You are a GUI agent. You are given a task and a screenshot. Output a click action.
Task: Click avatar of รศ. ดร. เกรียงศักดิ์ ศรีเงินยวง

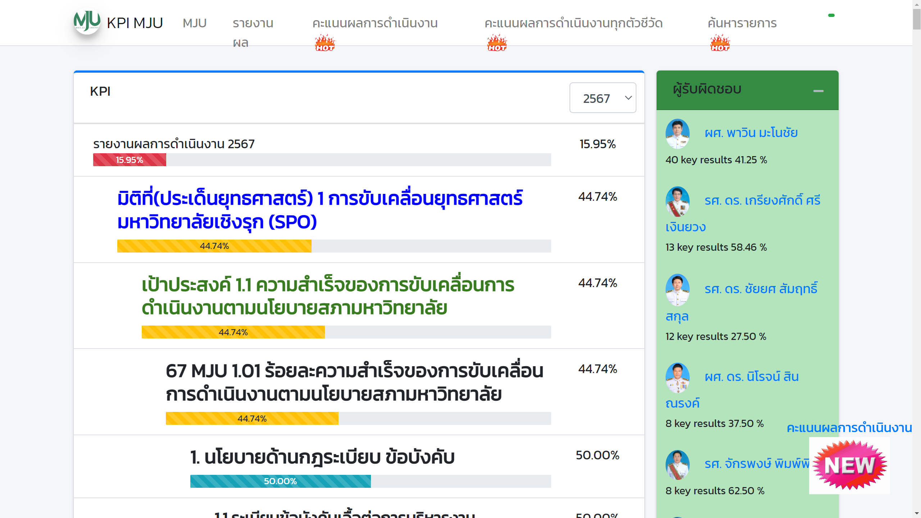point(677,201)
